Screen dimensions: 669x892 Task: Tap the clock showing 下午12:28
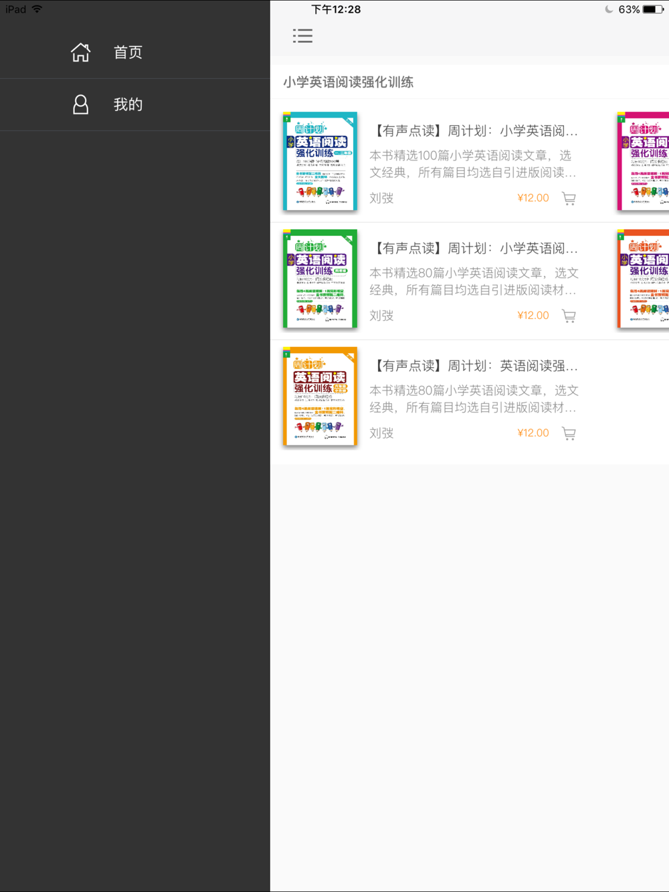pos(336,9)
